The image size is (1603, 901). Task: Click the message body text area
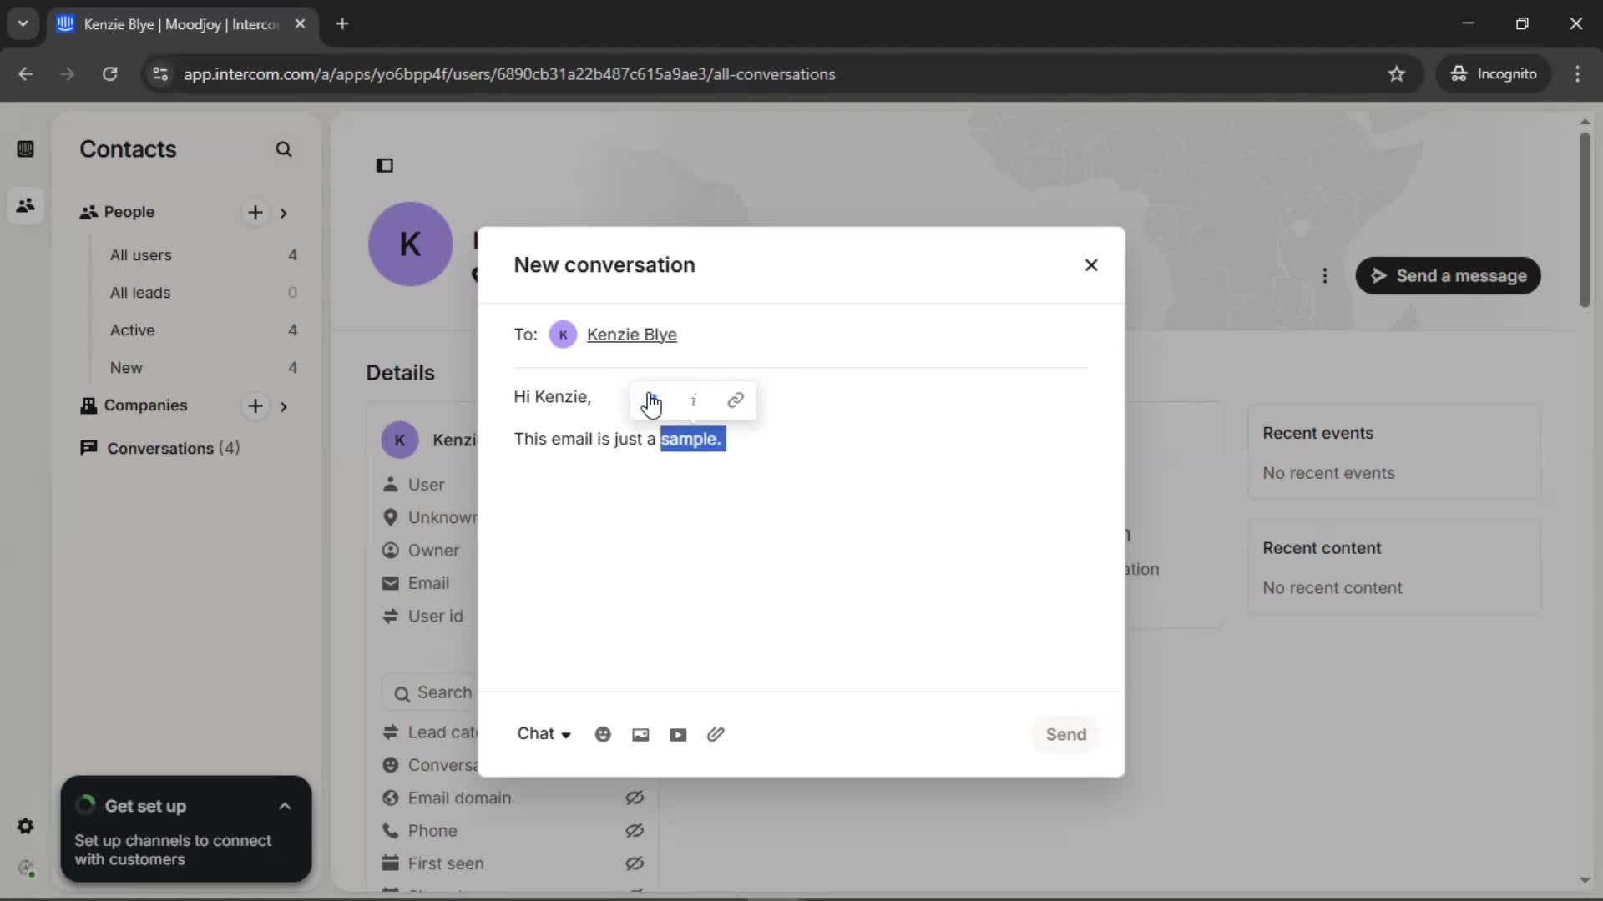coord(801,534)
